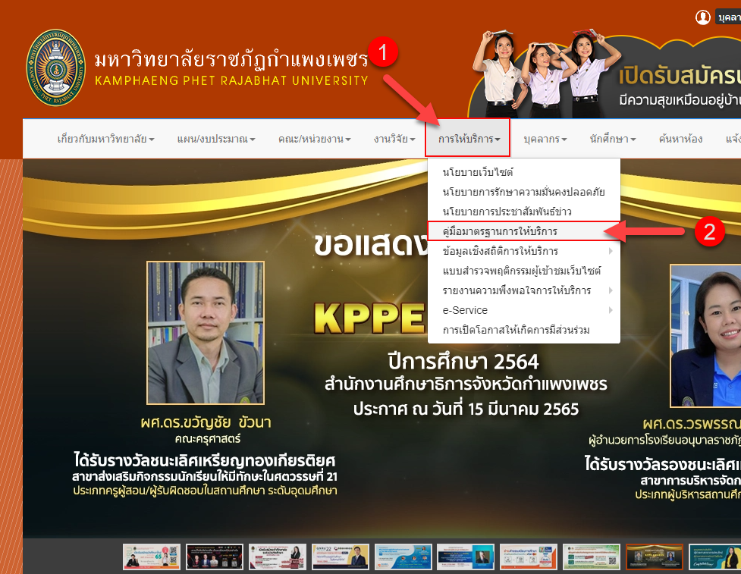Viewport: 741px width, 574px height.
Task: Choose การเปิดโอกาสให้เกิดการมีส่วนร่วม menu entry
Action: (523, 330)
